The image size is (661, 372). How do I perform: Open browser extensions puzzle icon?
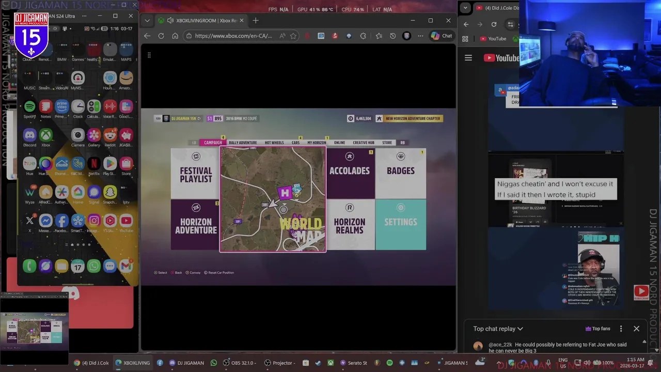click(x=363, y=36)
